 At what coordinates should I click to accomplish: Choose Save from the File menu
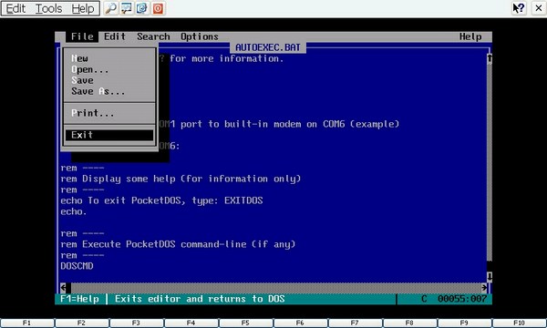point(109,80)
